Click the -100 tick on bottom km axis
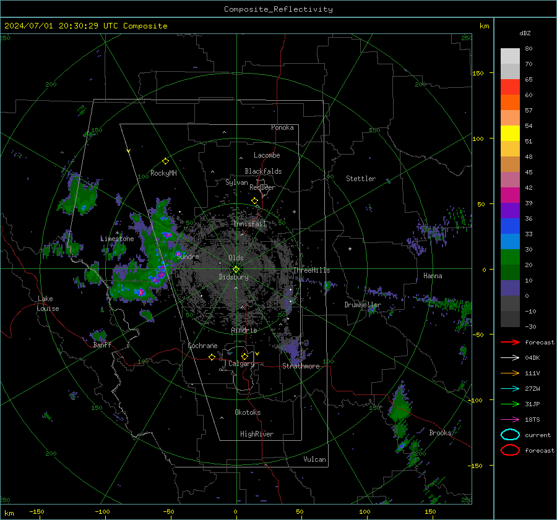The image size is (557, 520). coord(102,512)
